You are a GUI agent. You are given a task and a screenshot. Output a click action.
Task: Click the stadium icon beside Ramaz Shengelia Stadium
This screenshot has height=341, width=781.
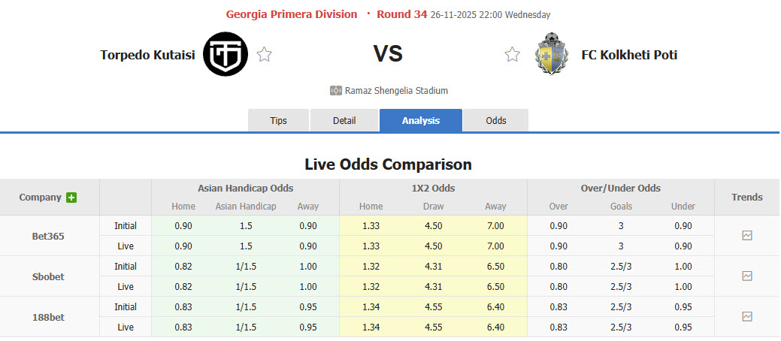pos(336,91)
